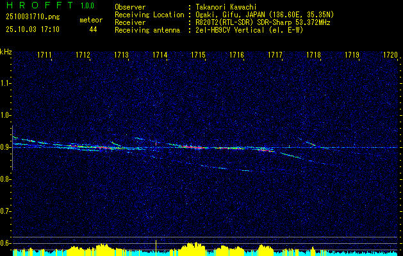Image resolution: width=403 pixels, height=256 pixels.
Task: Click the 0.7 frequency axis label
Action: (x=5, y=211)
